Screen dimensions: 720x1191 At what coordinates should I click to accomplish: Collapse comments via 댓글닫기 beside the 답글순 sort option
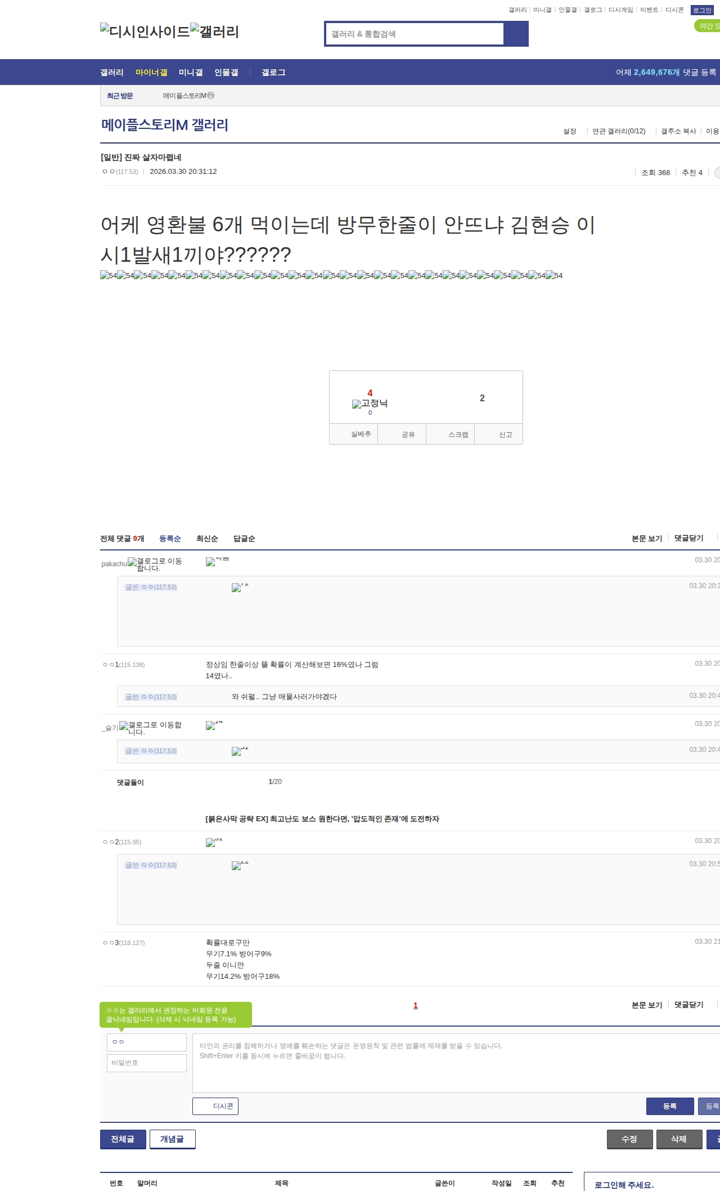click(689, 538)
